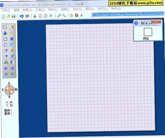
Task: Open the 文件(F) menu
Action: point(6,10)
